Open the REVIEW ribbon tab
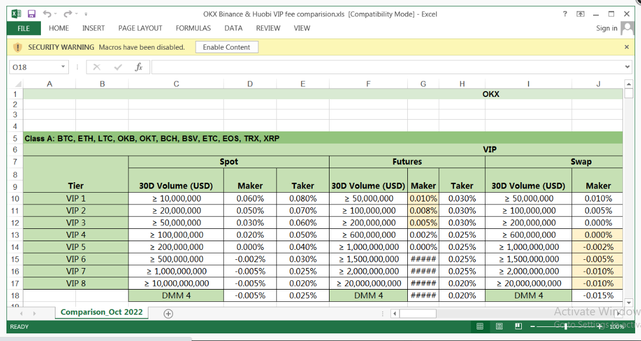Screen dimensions: 641x341 (x=268, y=28)
